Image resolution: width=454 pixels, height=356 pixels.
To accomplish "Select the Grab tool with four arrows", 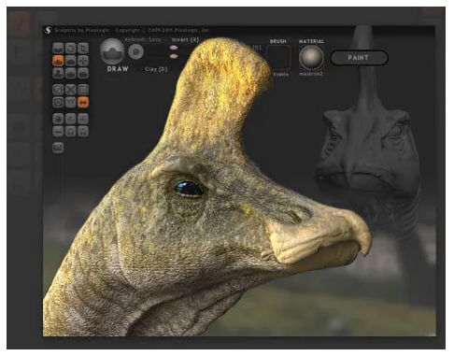I will point(83,61).
